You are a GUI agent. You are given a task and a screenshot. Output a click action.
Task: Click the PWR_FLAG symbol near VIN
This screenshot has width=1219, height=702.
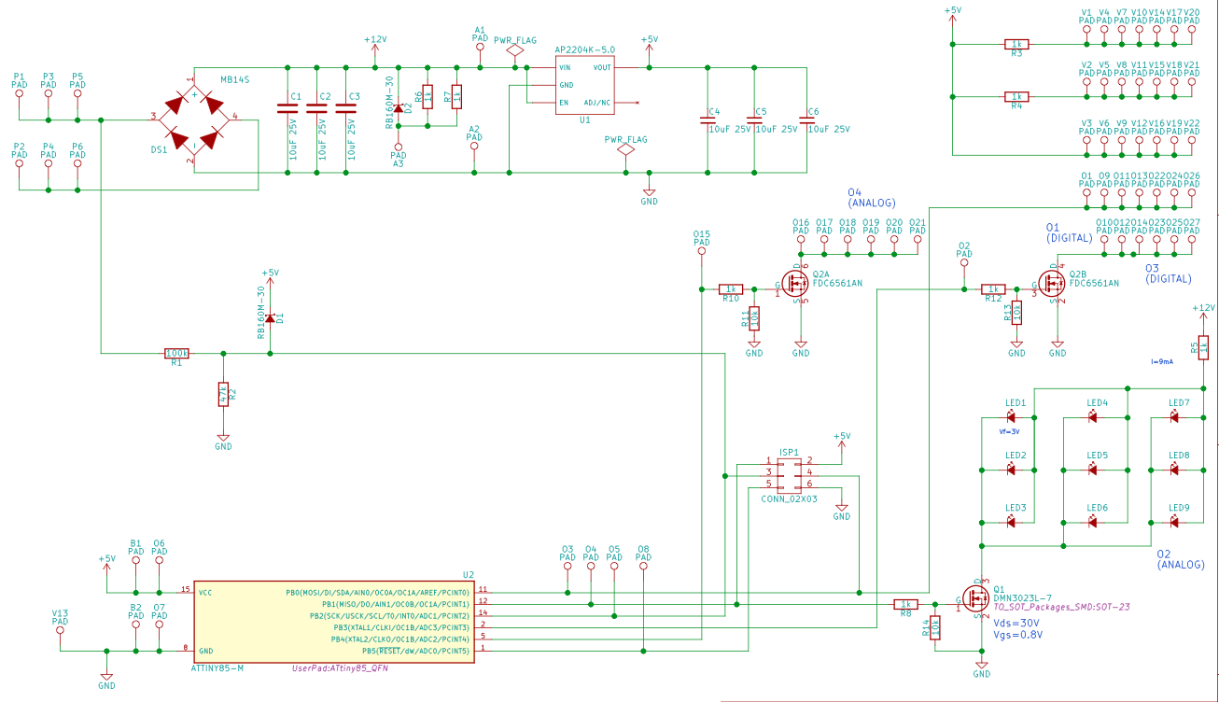(515, 53)
